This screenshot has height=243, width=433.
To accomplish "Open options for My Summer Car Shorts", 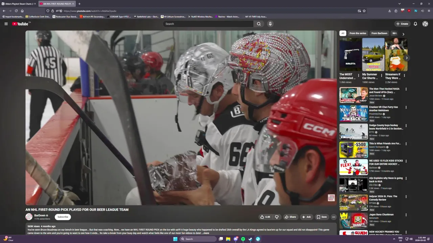I will 381,75.
